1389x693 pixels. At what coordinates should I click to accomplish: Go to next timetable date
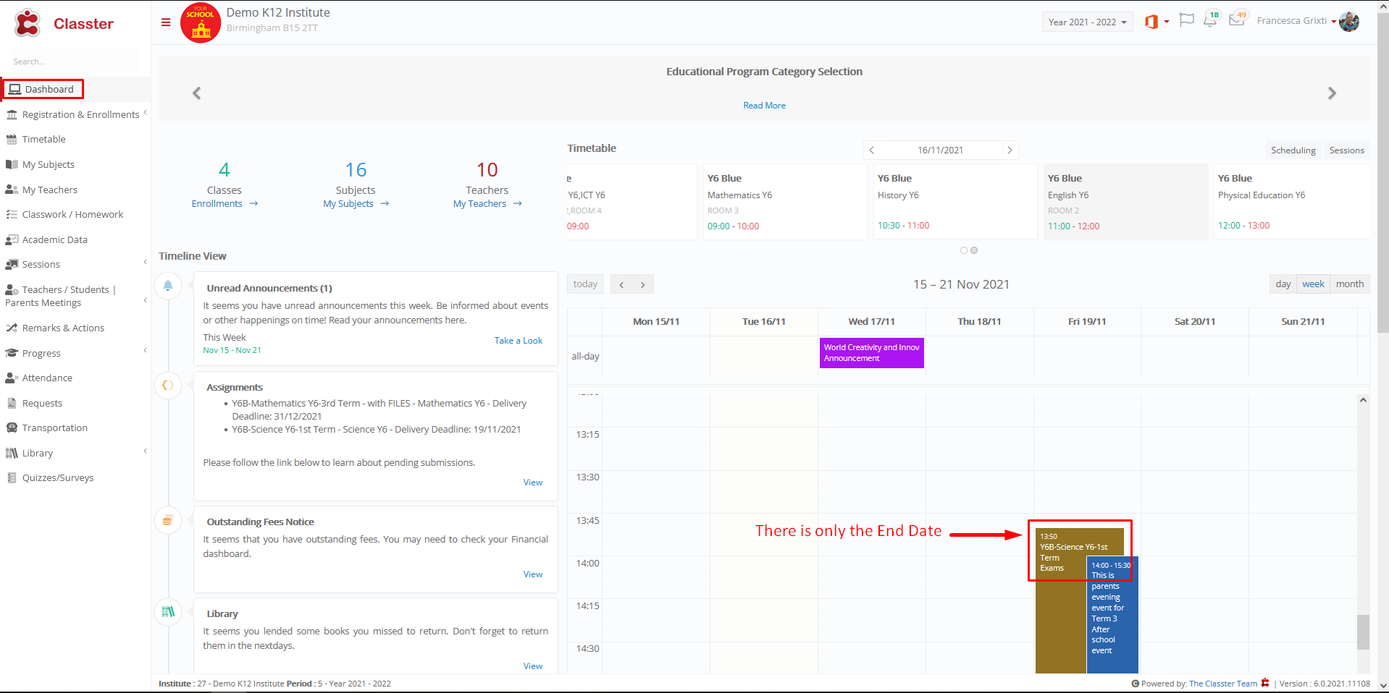(1010, 150)
